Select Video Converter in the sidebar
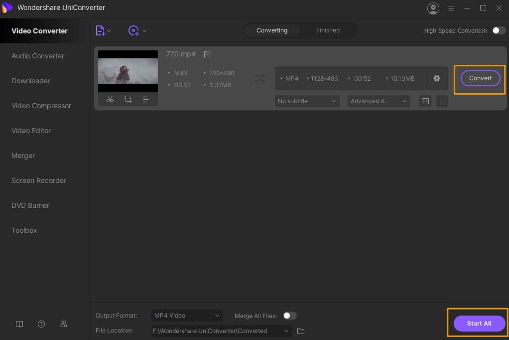This screenshot has height=340, width=509. click(40, 31)
